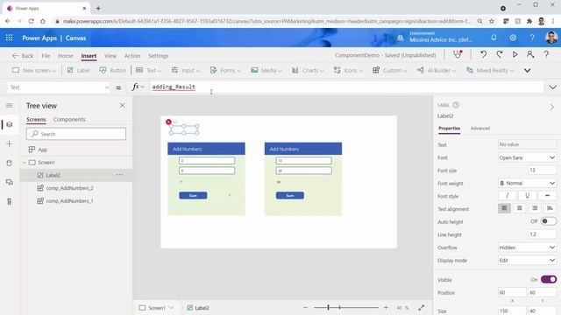Click the Redo arrow
Screen dimensions: 561x315
499,54
